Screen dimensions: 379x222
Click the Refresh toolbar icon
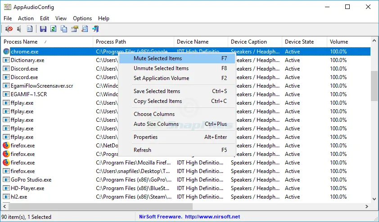pos(54,29)
